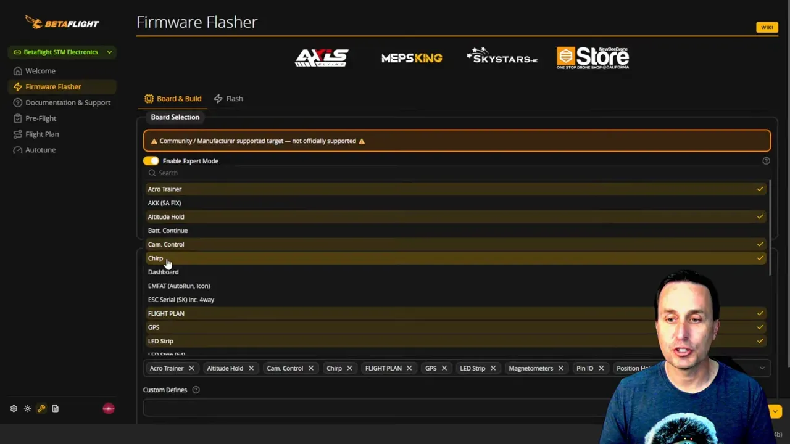Switch to the Board & Build tab
The width and height of the screenshot is (790, 444).
pyautogui.click(x=173, y=99)
